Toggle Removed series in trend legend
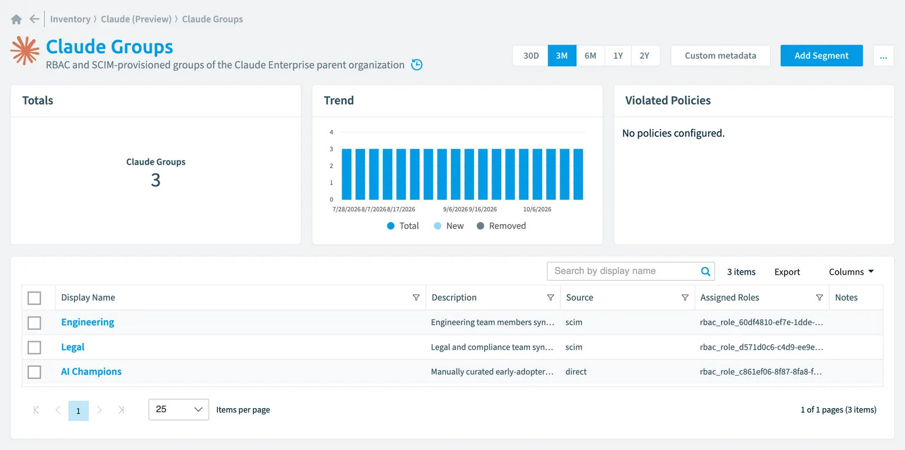 click(x=501, y=226)
